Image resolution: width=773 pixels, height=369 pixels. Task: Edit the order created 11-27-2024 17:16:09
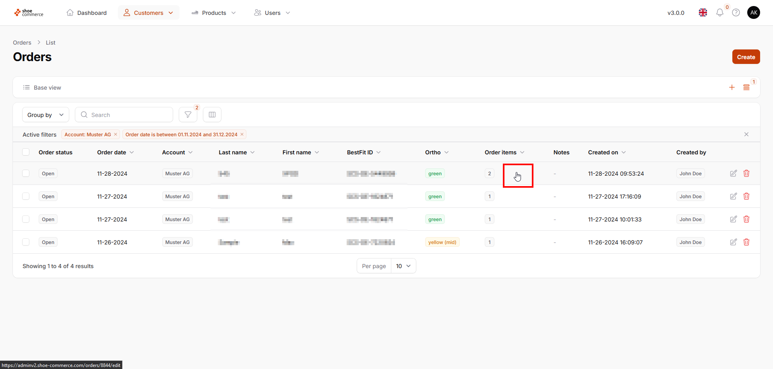734,197
